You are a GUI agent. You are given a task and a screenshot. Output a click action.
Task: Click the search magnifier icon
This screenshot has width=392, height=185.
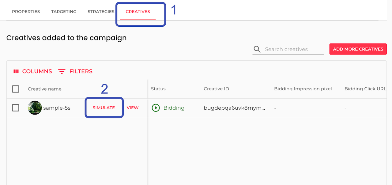click(x=257, y=49)
